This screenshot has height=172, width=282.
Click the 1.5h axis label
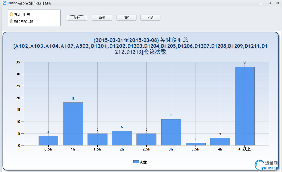97,149
